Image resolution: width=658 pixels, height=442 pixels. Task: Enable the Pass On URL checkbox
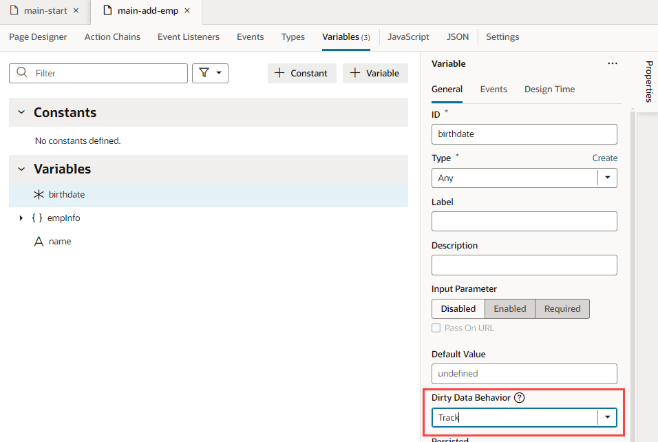pyautogui.click(x=436, y=328)
